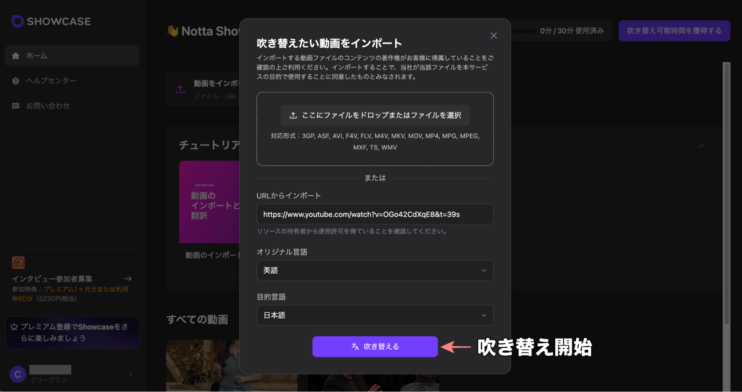
Task: Click the 吹き替える dubbing button
Action: (x=375, y=346)
